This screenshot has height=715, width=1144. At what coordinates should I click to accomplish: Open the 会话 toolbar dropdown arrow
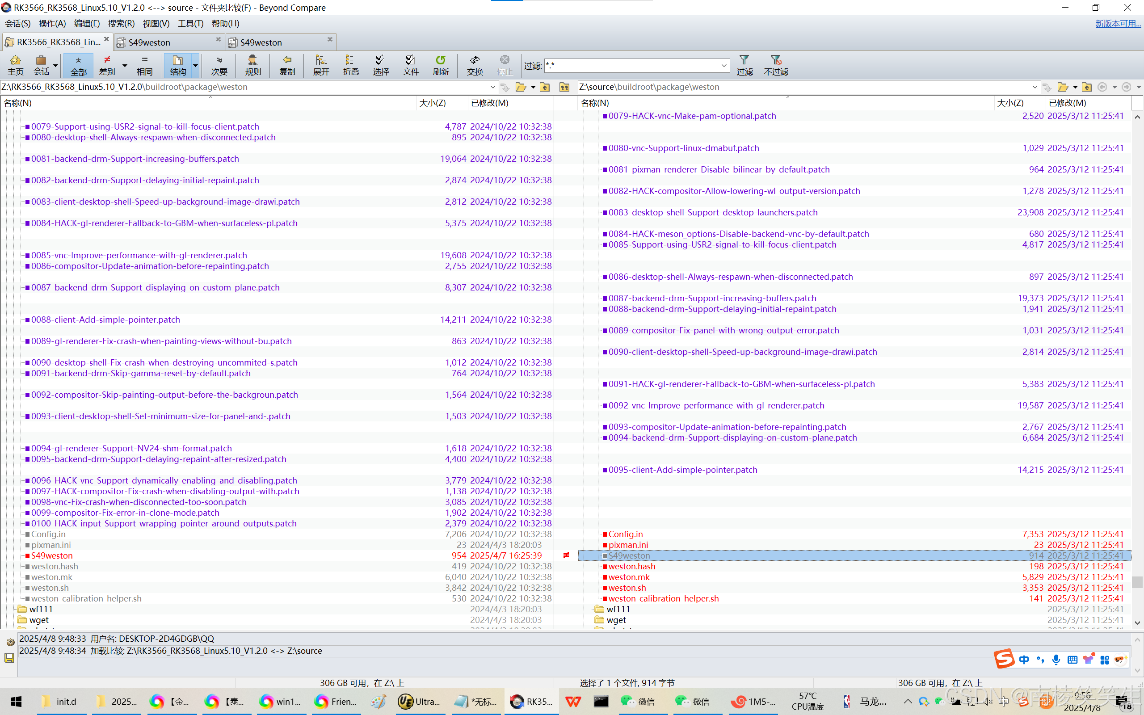[x=56, y=66]
